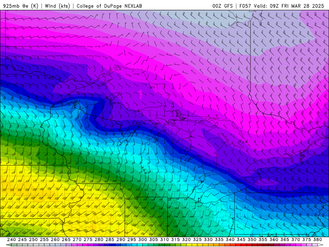
Task: Click the 315 color scale label
Action: pyautogui.click(x=175, y=240)
